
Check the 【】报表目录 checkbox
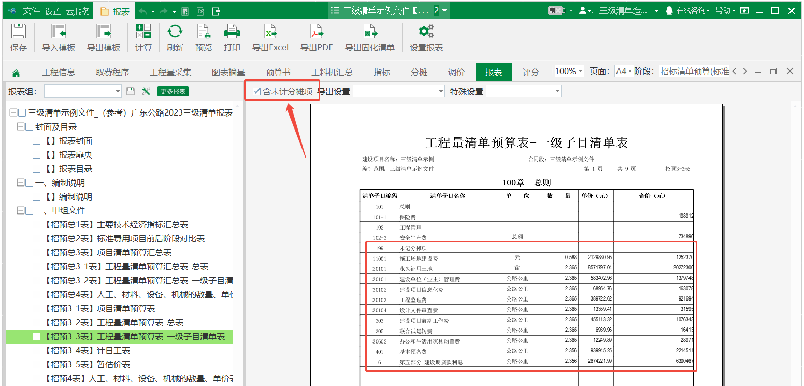point(36,169)
